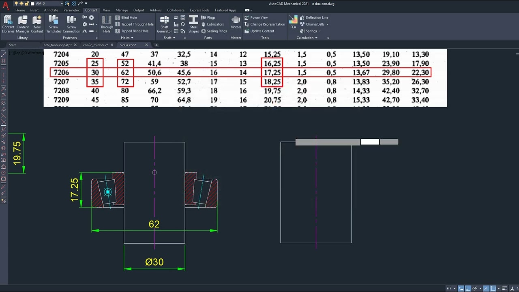
Task: Open Featured Apps tab
Action: [x=225, y=10]
